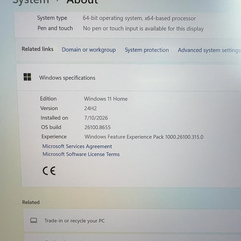Open Trade-in or recycle your PC
Viewport: 241px width, 241px height.
pos(132,220)
